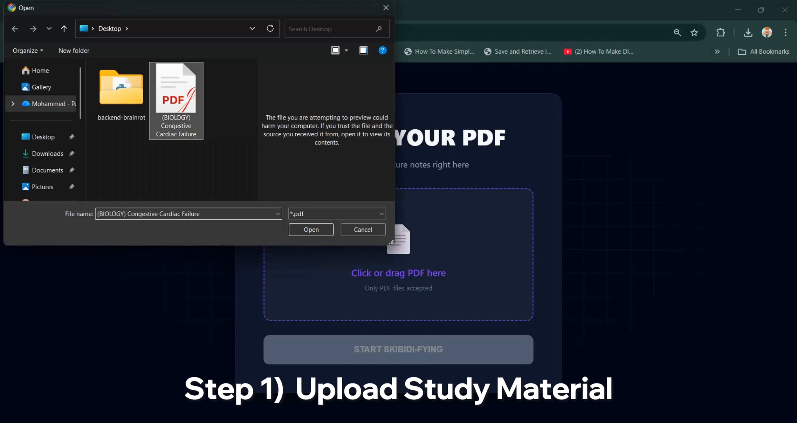The height and width of the screenshot is (423, 797).
Task: Click the Search Desktop field
Action: click(331, 29)
